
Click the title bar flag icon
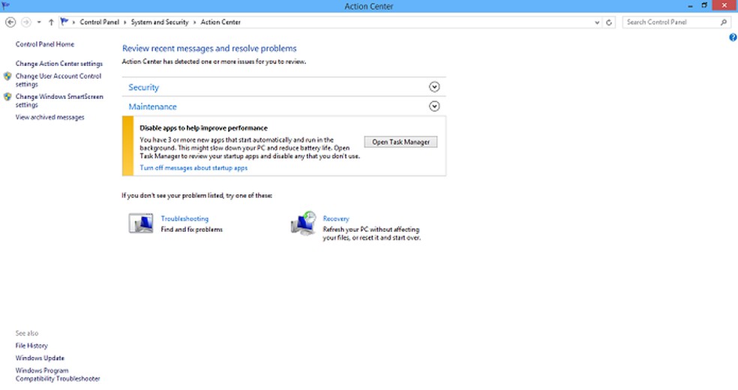6,6
